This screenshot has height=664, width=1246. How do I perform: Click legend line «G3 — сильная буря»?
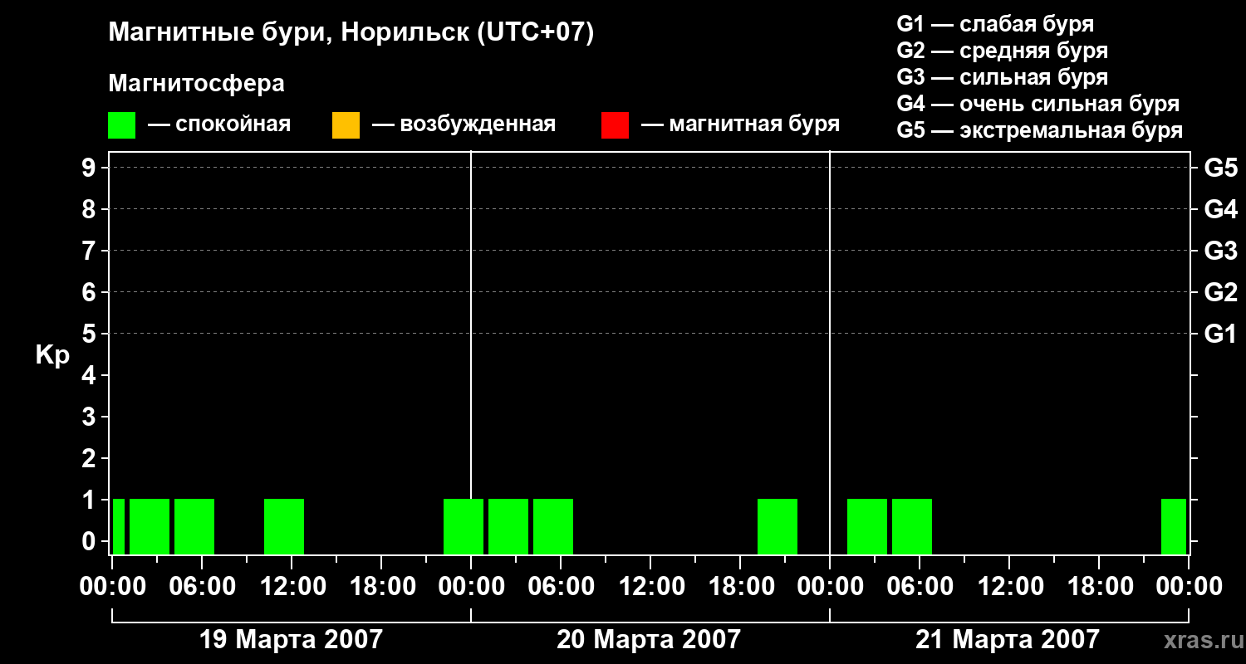(1002, 76)
